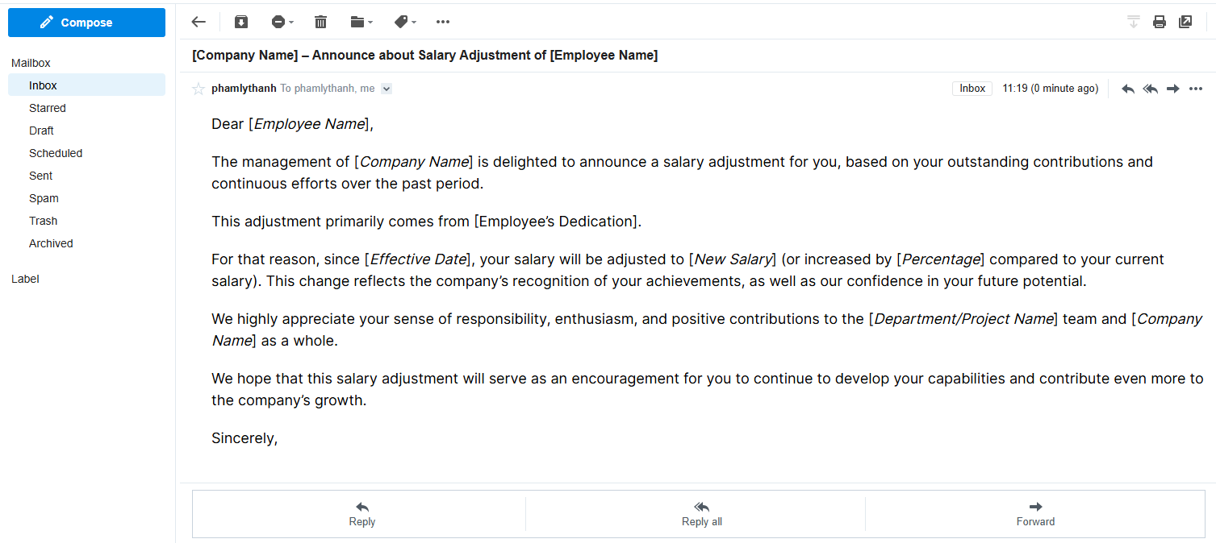Open the label tag dropdown
1216x543 pixels.
click(405, 23)
